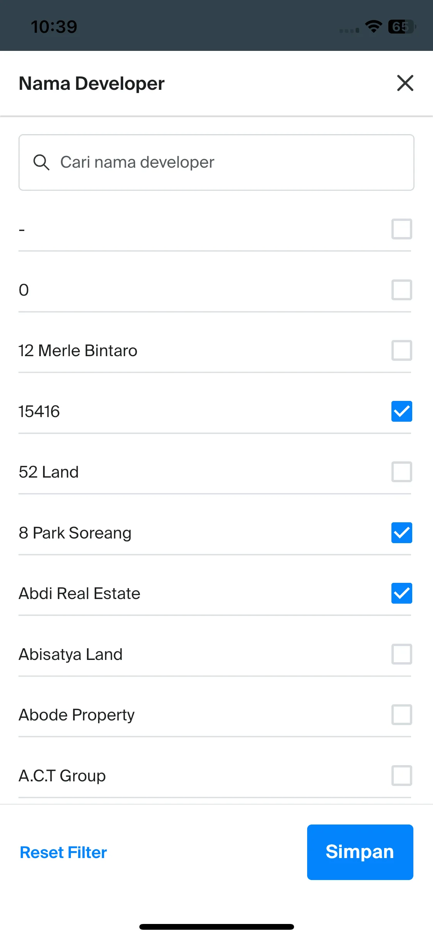Close the Nama Developer filter panel
This screenshot has height=939, width=433.
point(405,83)
